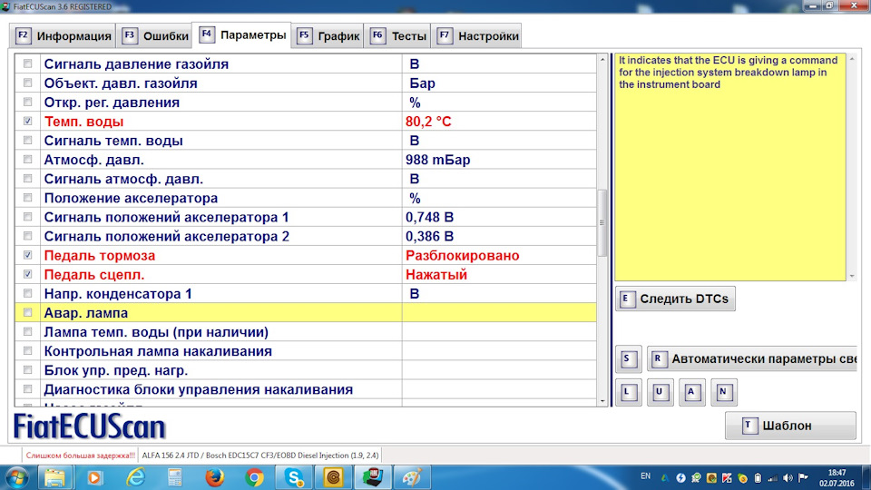Open the media player taskbar icon
This screenshot has height=490, width=871.
(x=94, y=478)
